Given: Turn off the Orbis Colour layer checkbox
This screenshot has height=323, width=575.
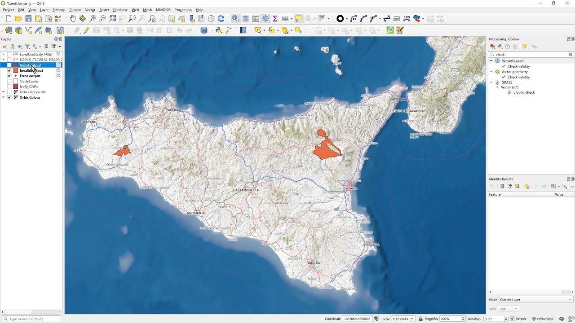Looking at the screenshot, I should point(9,97).
